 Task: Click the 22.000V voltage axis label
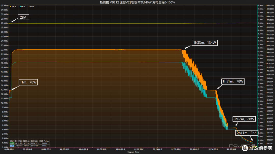pyautogui.click(x=5, y=50)
